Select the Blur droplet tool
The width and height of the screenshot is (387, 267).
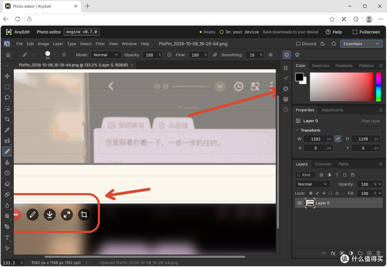point(7,205)
